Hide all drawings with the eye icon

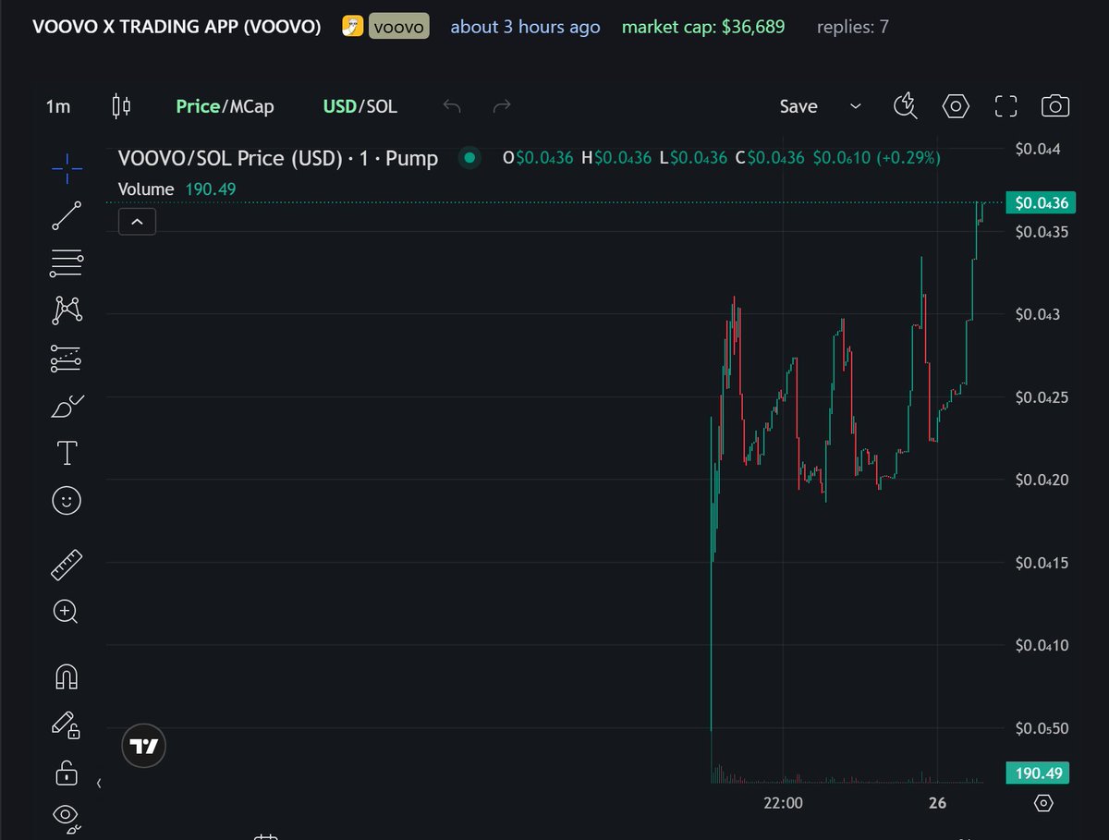point(66,817)
